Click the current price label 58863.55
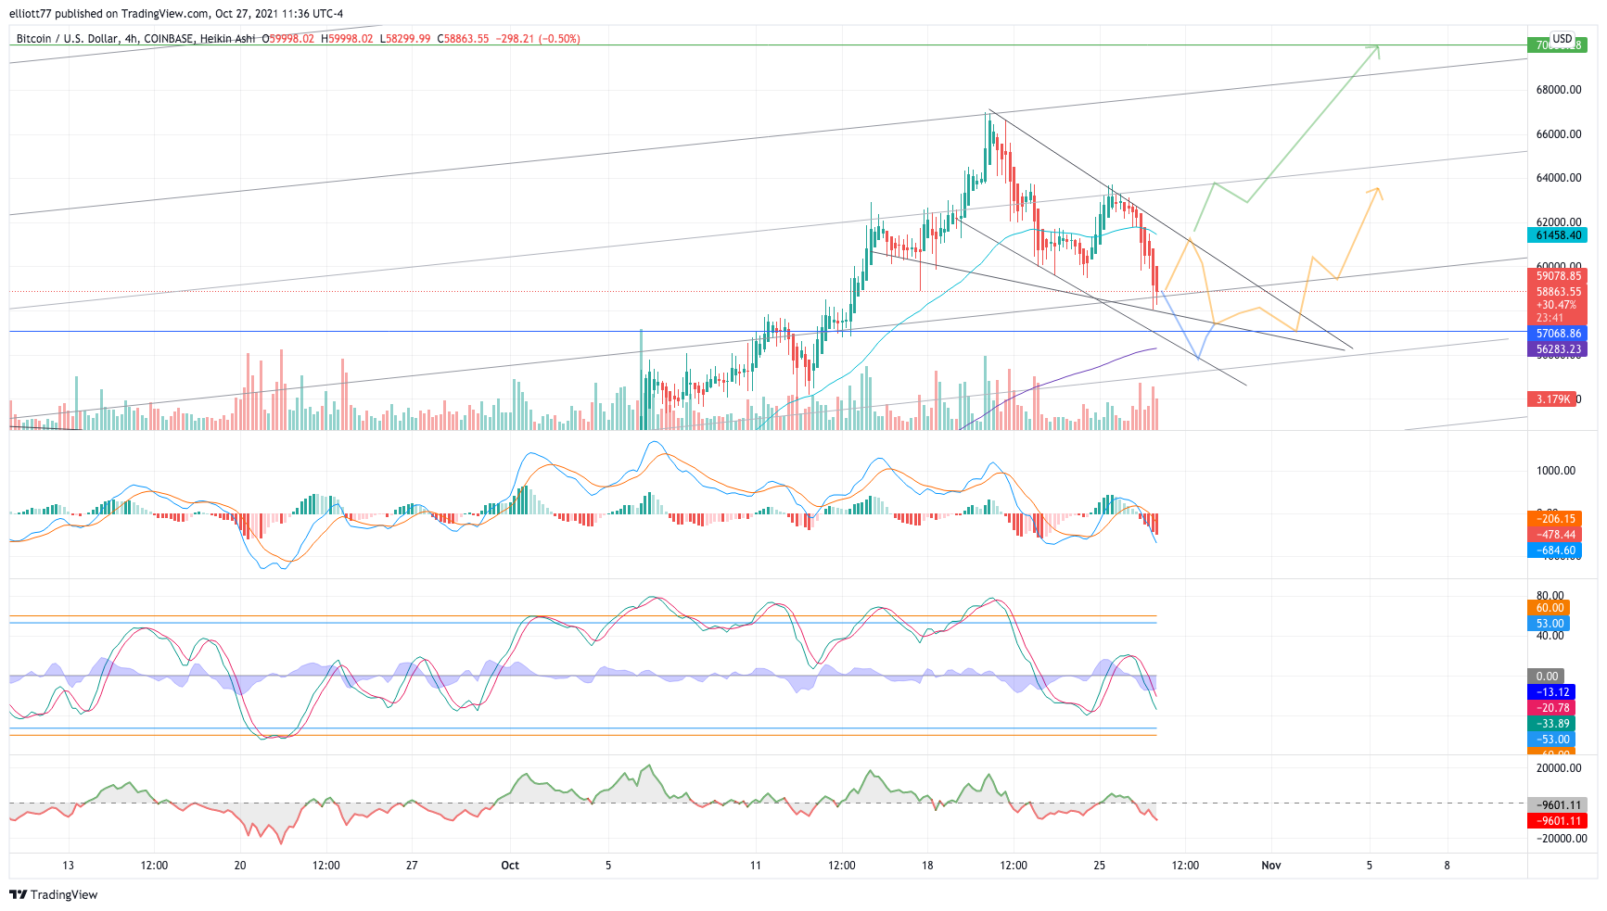Image resolution: width=1607 pixels, height=911 pixels. click(1557, 292)
